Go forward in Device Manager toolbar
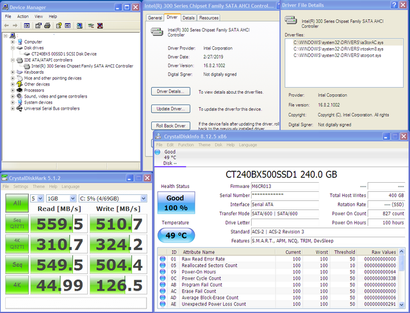The height and width of the screenshot is (313, 410). pyautogui.click(x=15, y=26)
